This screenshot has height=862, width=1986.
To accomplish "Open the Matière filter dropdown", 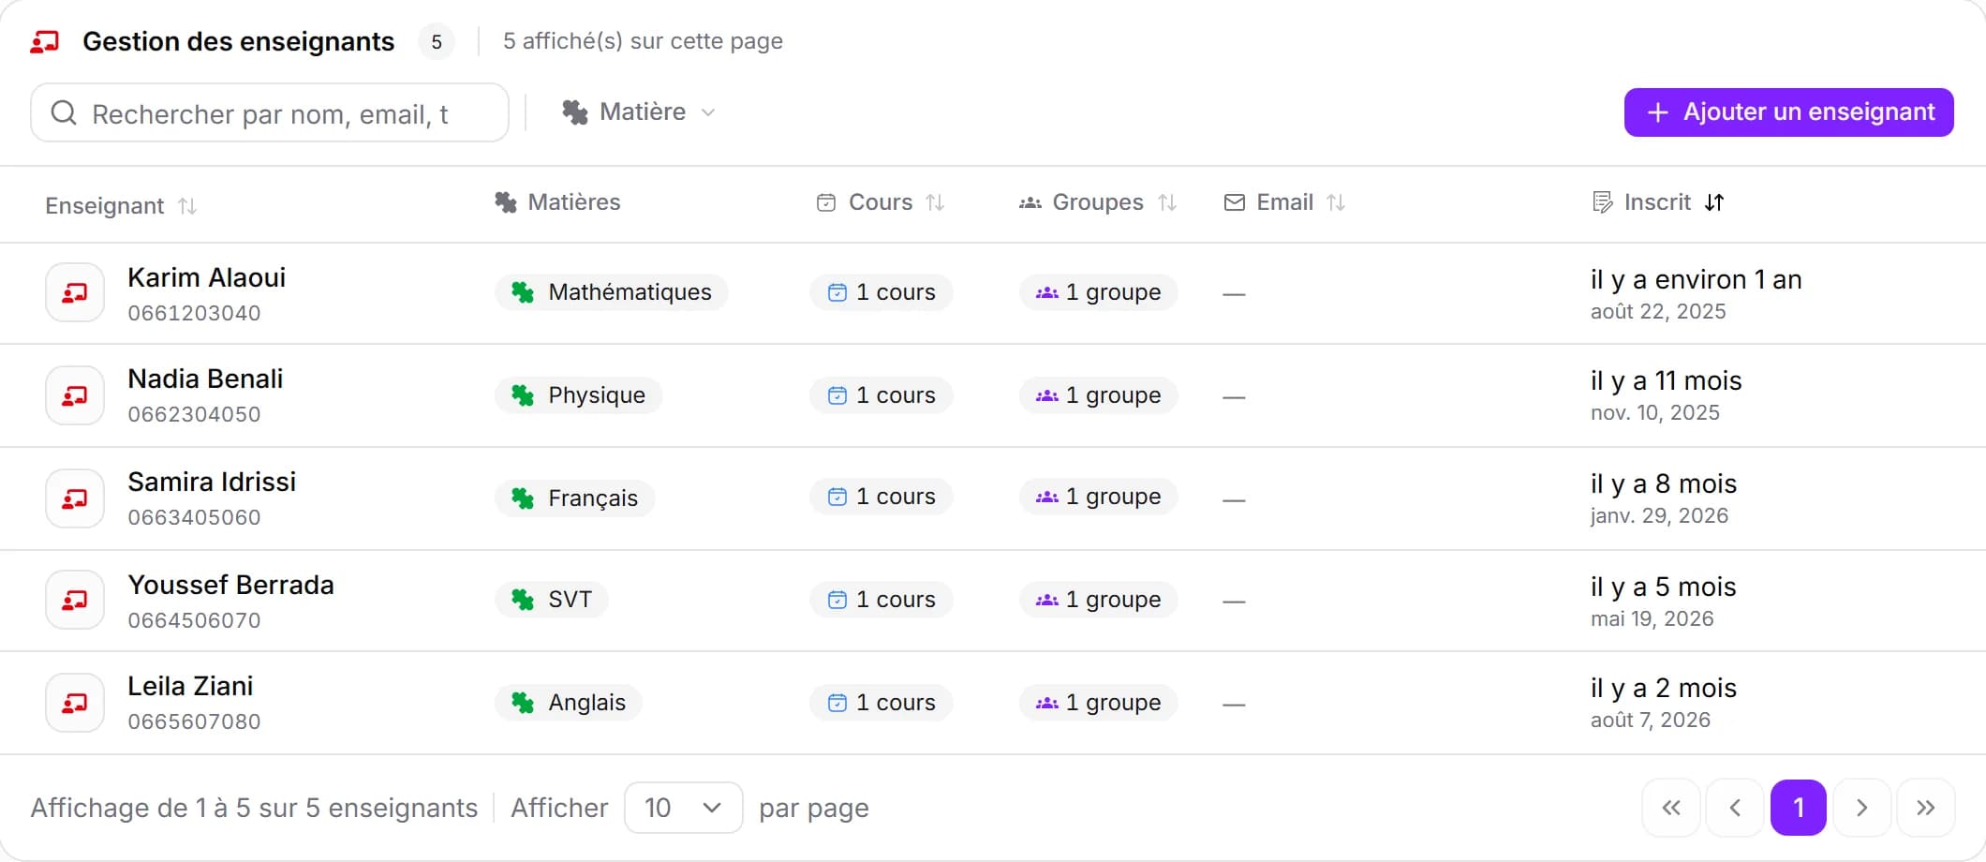I will [x=639, y=112].
